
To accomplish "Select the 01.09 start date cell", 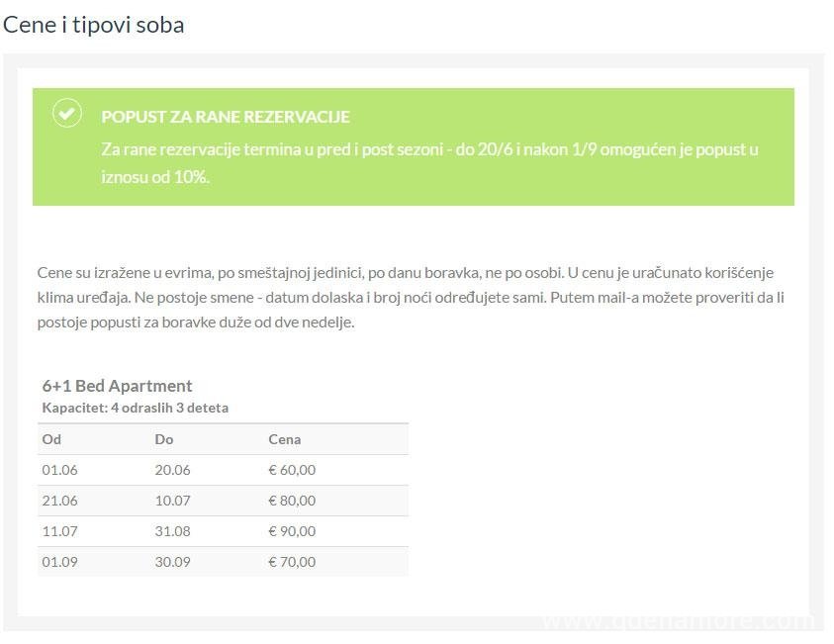I will (59, 562).
